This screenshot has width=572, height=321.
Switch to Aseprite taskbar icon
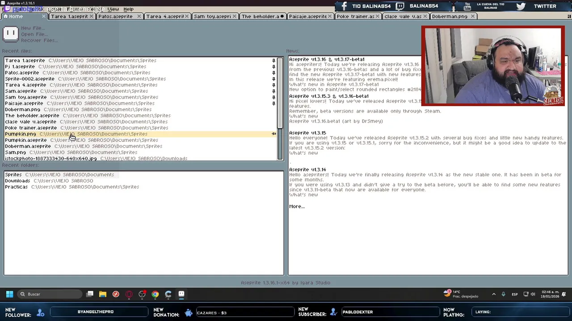pos(181,294)
